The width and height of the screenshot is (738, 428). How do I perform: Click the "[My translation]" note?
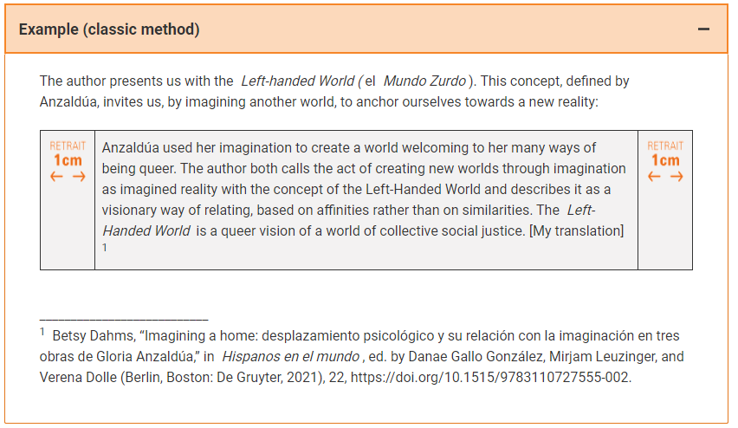[x=577, y=230]
